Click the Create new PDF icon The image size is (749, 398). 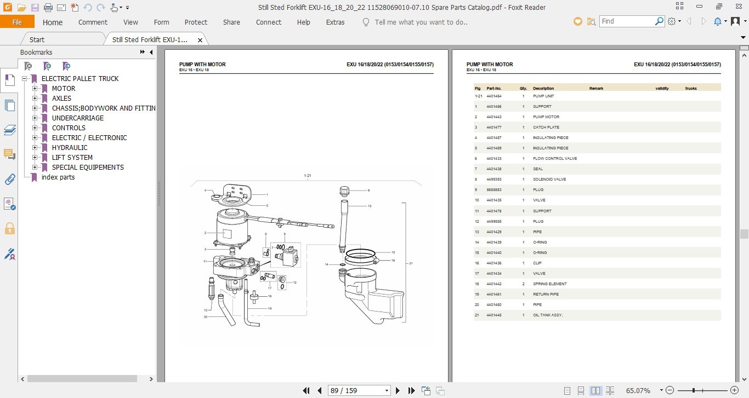point(74,8)
